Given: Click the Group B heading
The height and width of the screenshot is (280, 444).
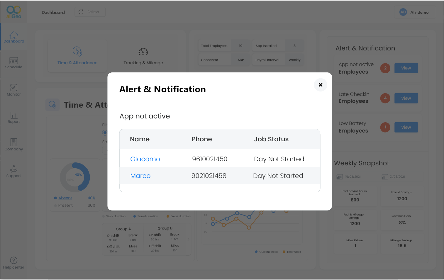Looking at the screenshot, I should (165, 228).
